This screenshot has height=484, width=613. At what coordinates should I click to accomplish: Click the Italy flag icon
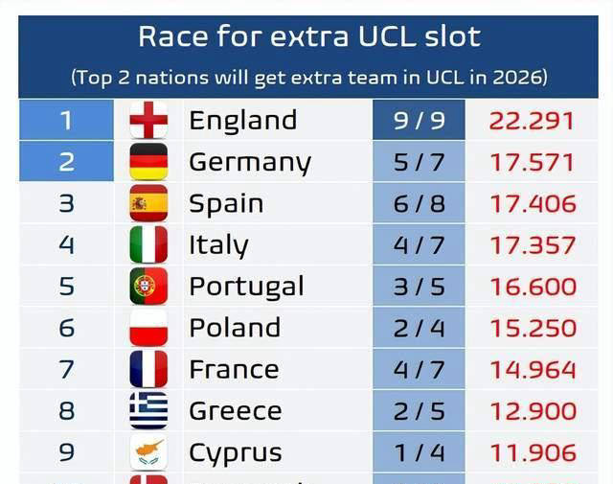tap(148, 244)
